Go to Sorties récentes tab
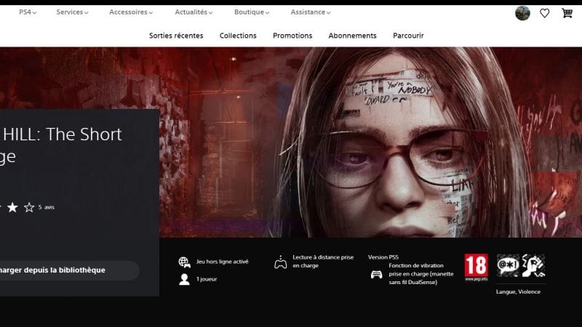This screenshot has height=327, width=582. pyautogui.click(x=176, y=36)
